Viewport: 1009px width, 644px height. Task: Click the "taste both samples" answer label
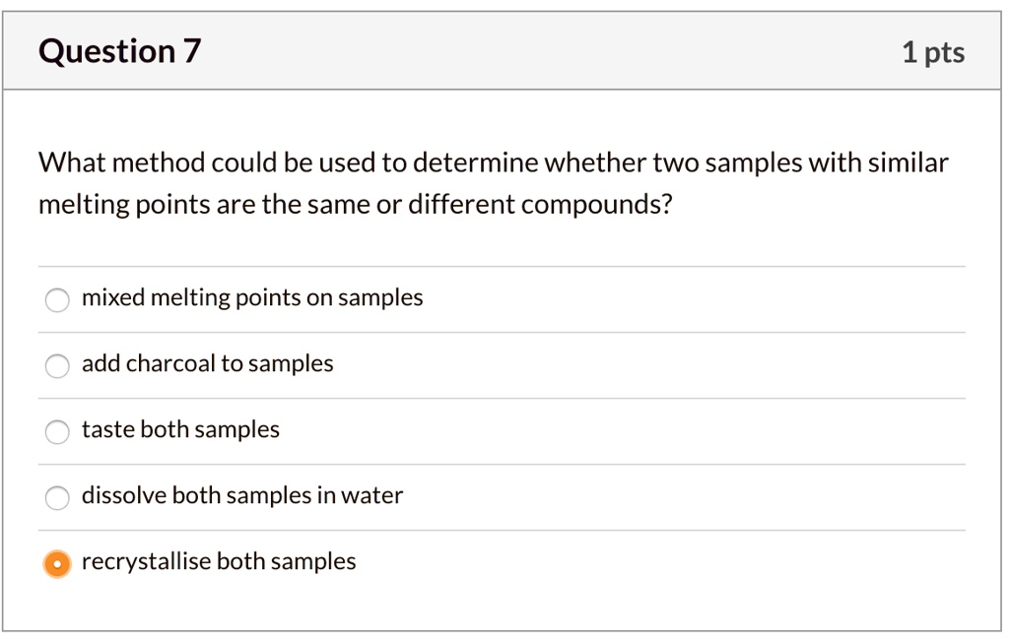180,430
